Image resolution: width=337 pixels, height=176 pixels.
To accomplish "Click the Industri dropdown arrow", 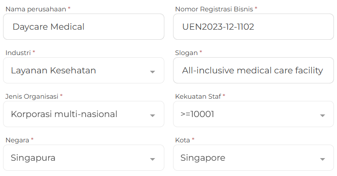I will [x=152, y=72].
